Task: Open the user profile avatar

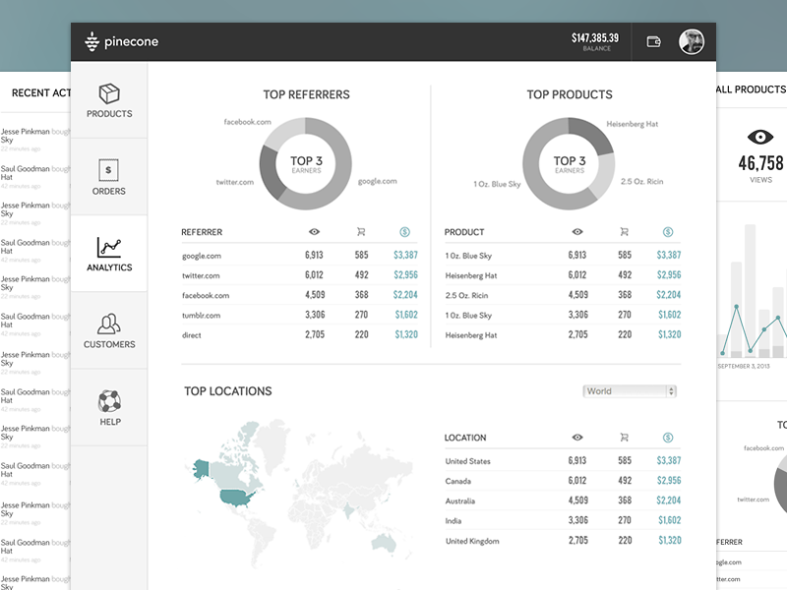Action: (692, 41)
